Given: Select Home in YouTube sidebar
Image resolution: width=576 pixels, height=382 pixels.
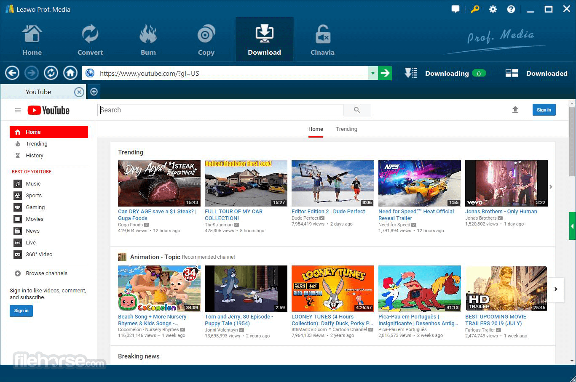Looking at the screenshot, I should click(x=49, y=132).
